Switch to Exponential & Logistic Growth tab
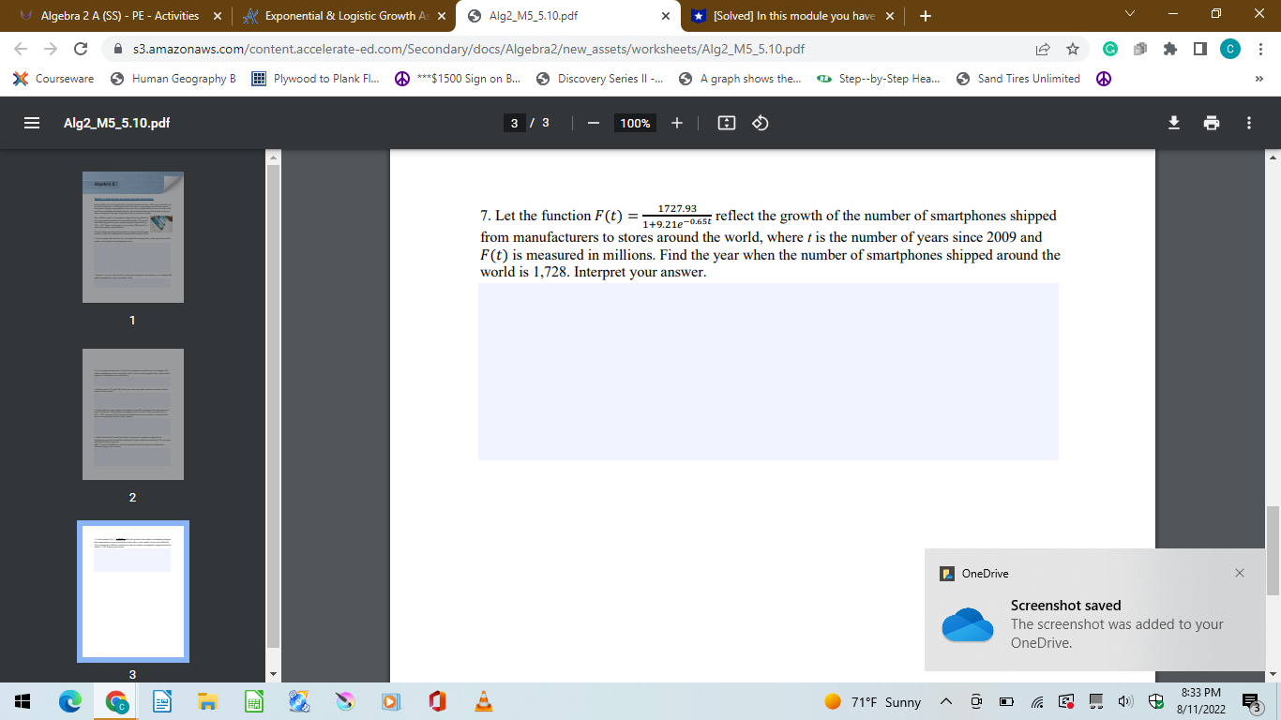This screenshot has width=1281, height=720. coord(342,16)
